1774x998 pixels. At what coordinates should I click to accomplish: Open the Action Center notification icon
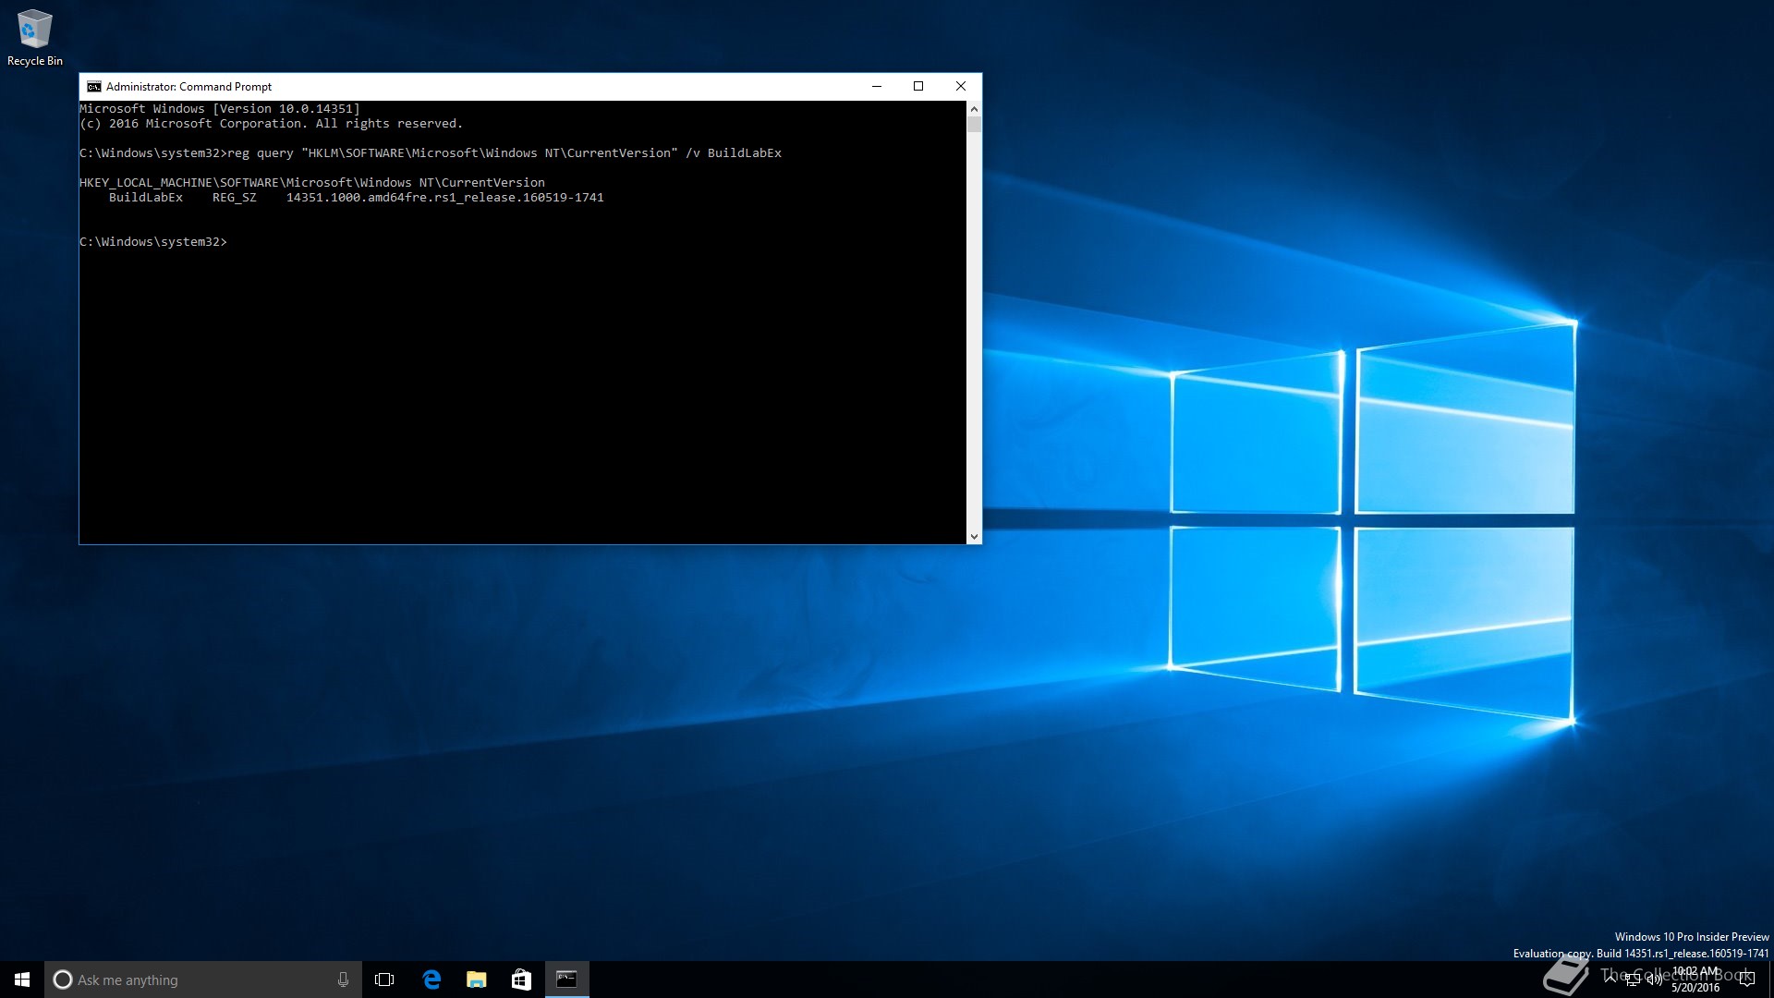(x=1746, y=980)
